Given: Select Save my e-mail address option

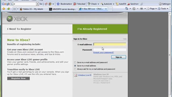Looking at the screenshot, I should (75, 66).
